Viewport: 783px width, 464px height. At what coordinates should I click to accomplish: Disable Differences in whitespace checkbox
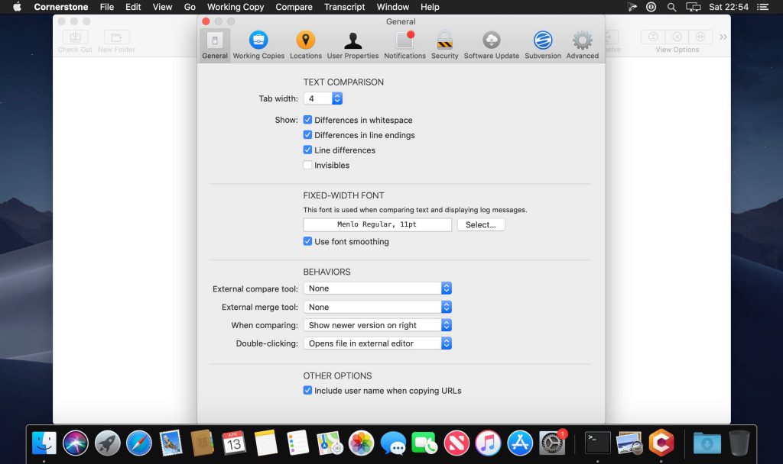(307, 120)
